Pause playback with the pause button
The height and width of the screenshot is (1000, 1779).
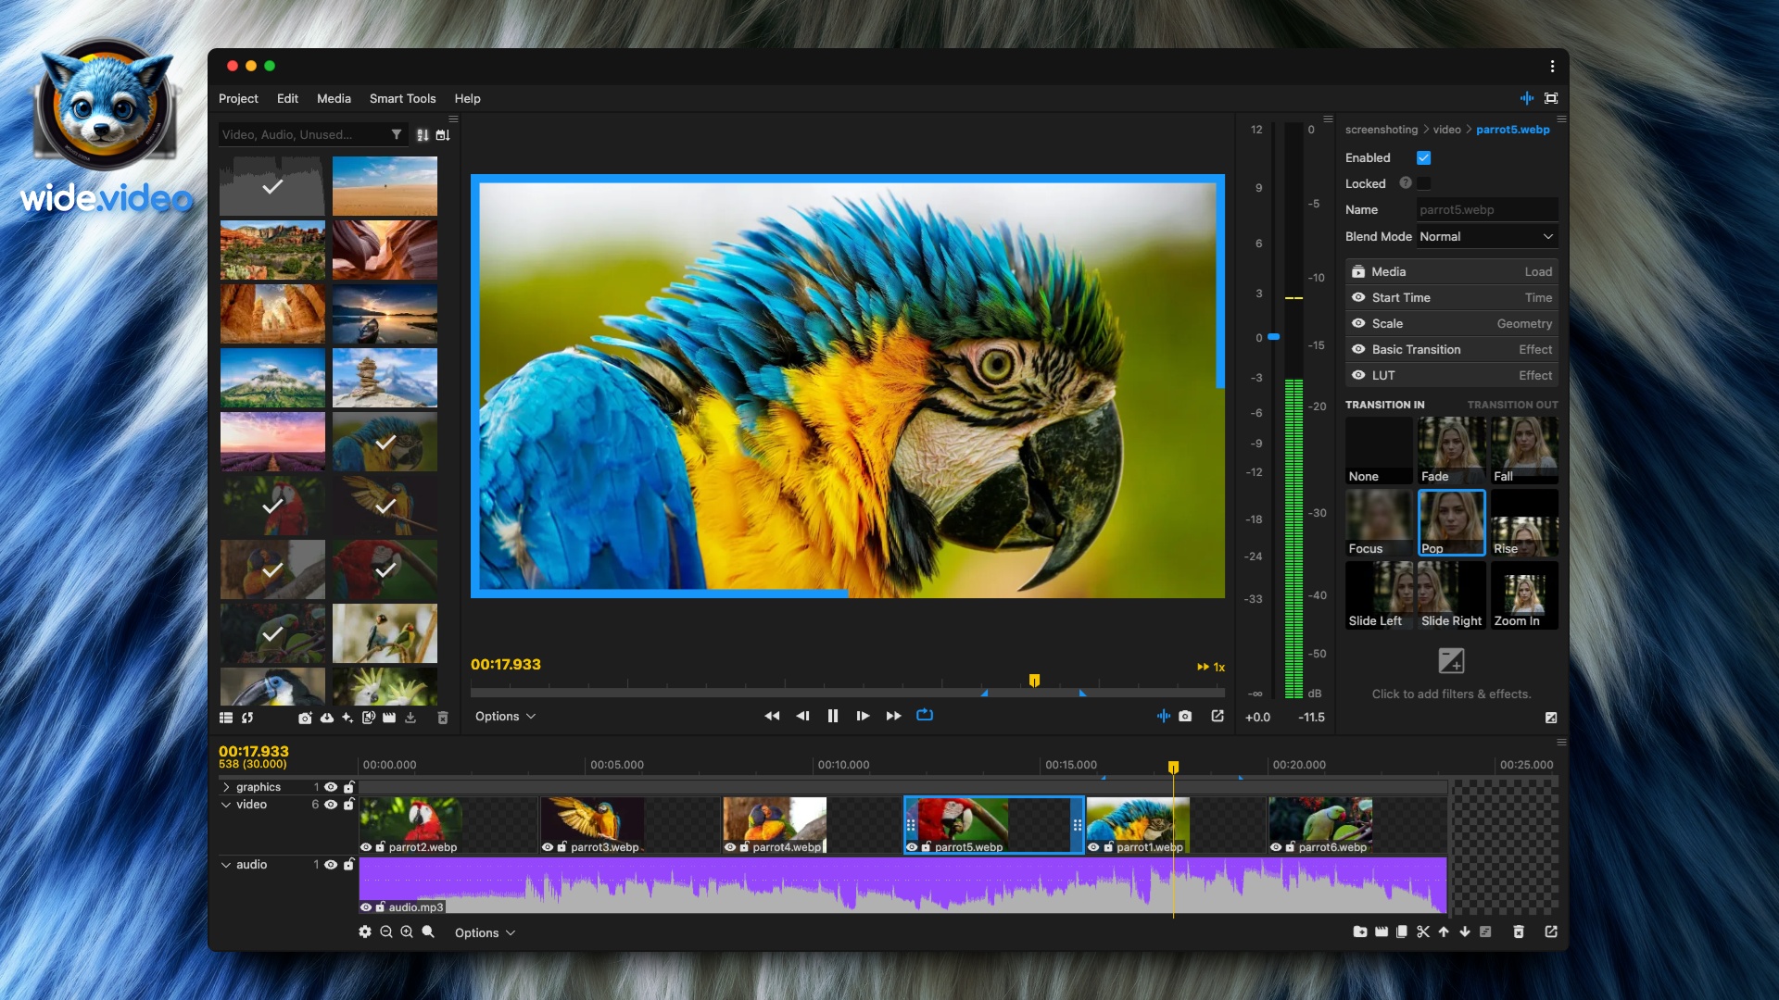pos(833,716)
